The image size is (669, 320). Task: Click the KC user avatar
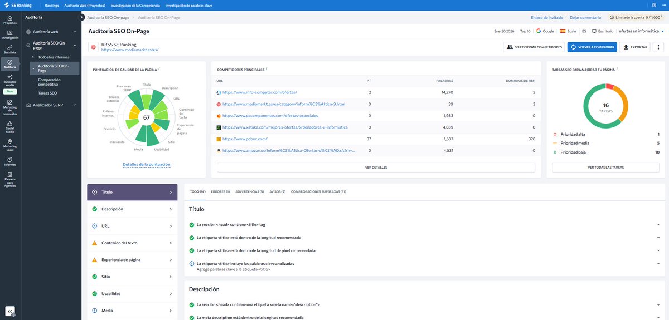[10, 311]
